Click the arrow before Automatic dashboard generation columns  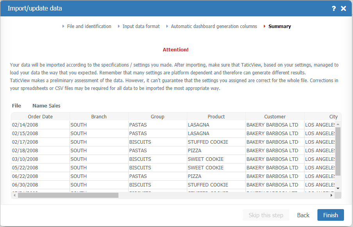pos(168,26)
